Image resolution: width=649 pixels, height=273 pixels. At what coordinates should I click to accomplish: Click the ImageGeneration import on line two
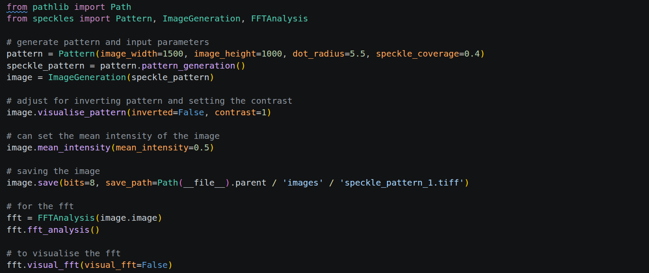pos(201,19)
